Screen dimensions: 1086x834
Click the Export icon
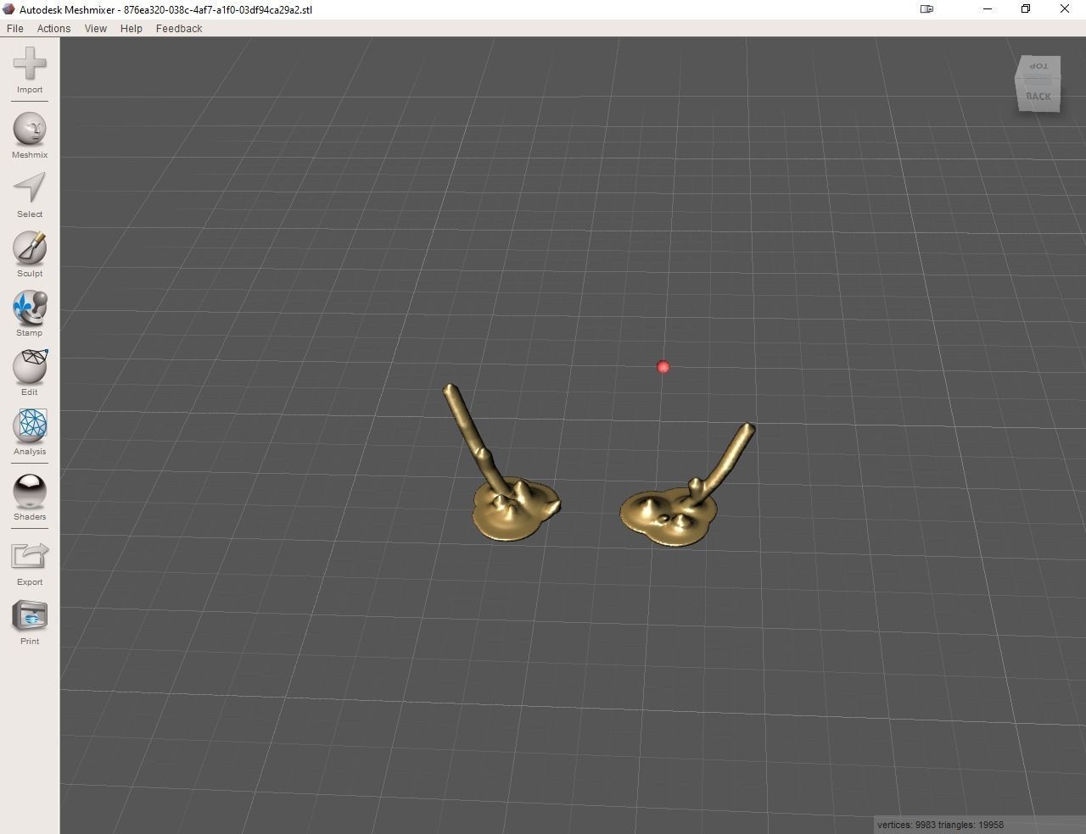coord(30,557)
